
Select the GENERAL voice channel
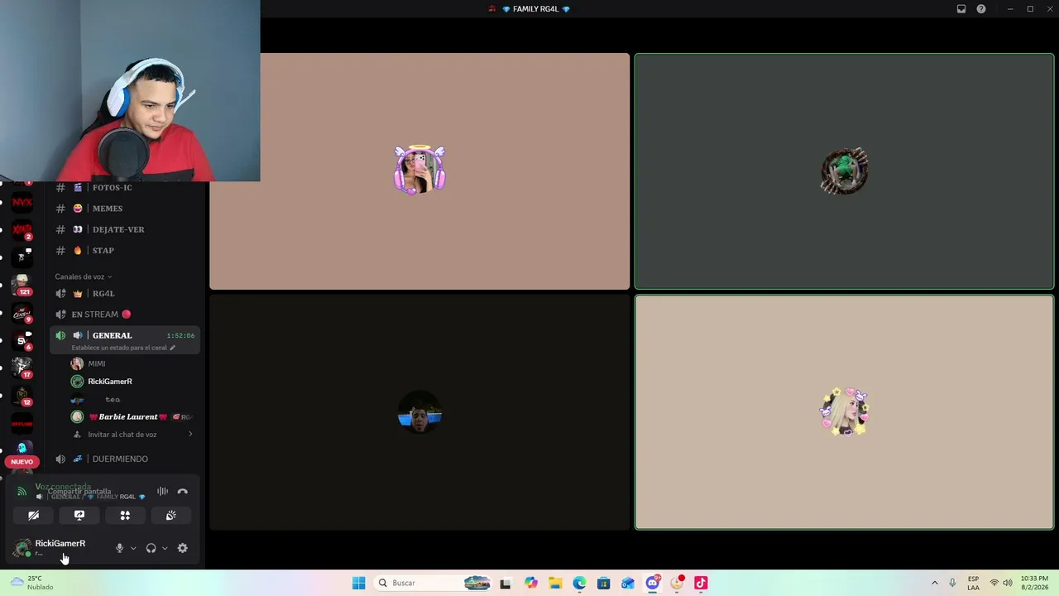[x=124, y=335]
